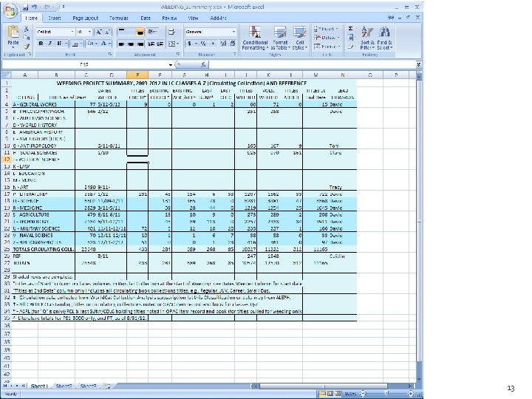The width and height of the screenshot is (532, 399).
Task: Switch to the Formulas tab
Action: [x=119, y=18]
